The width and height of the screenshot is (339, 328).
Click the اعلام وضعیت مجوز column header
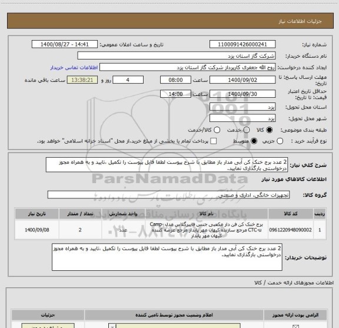(174, 315)
